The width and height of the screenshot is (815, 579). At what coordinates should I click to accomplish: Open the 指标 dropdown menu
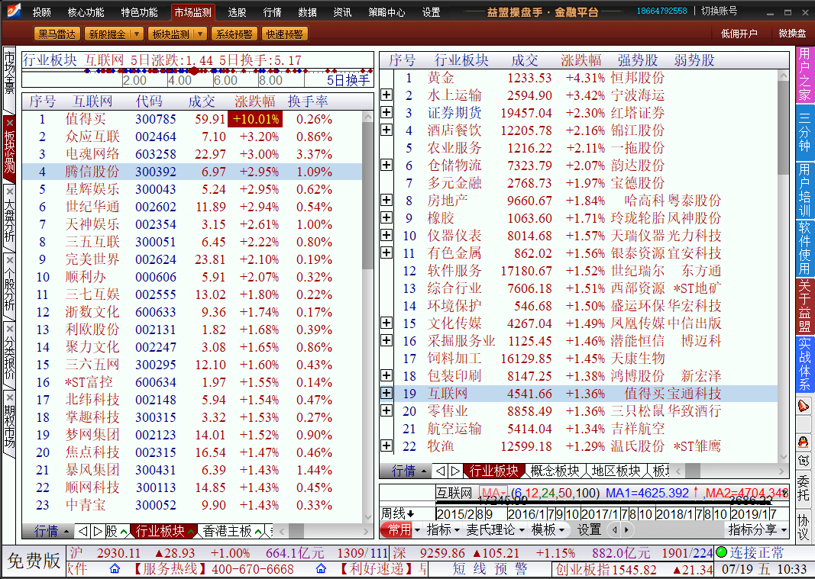(x=443, y=529)
